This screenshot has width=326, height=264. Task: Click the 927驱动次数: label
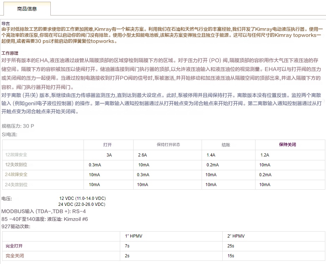coord(16,227)
